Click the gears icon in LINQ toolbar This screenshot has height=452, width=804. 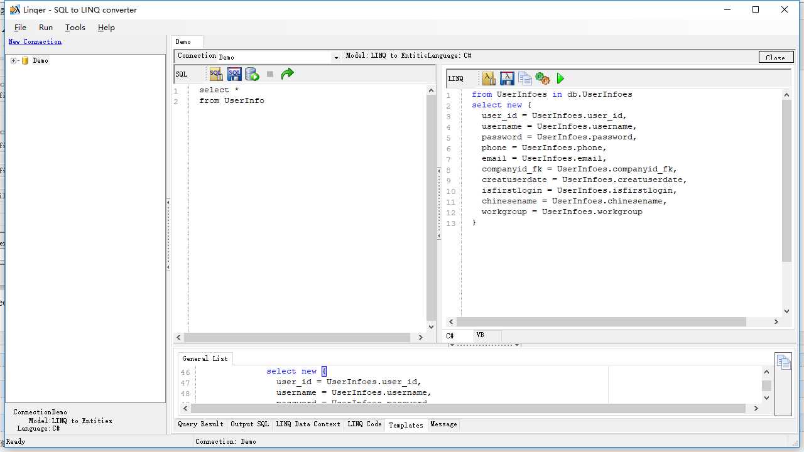pyautogui.click(x=543, y=78)
